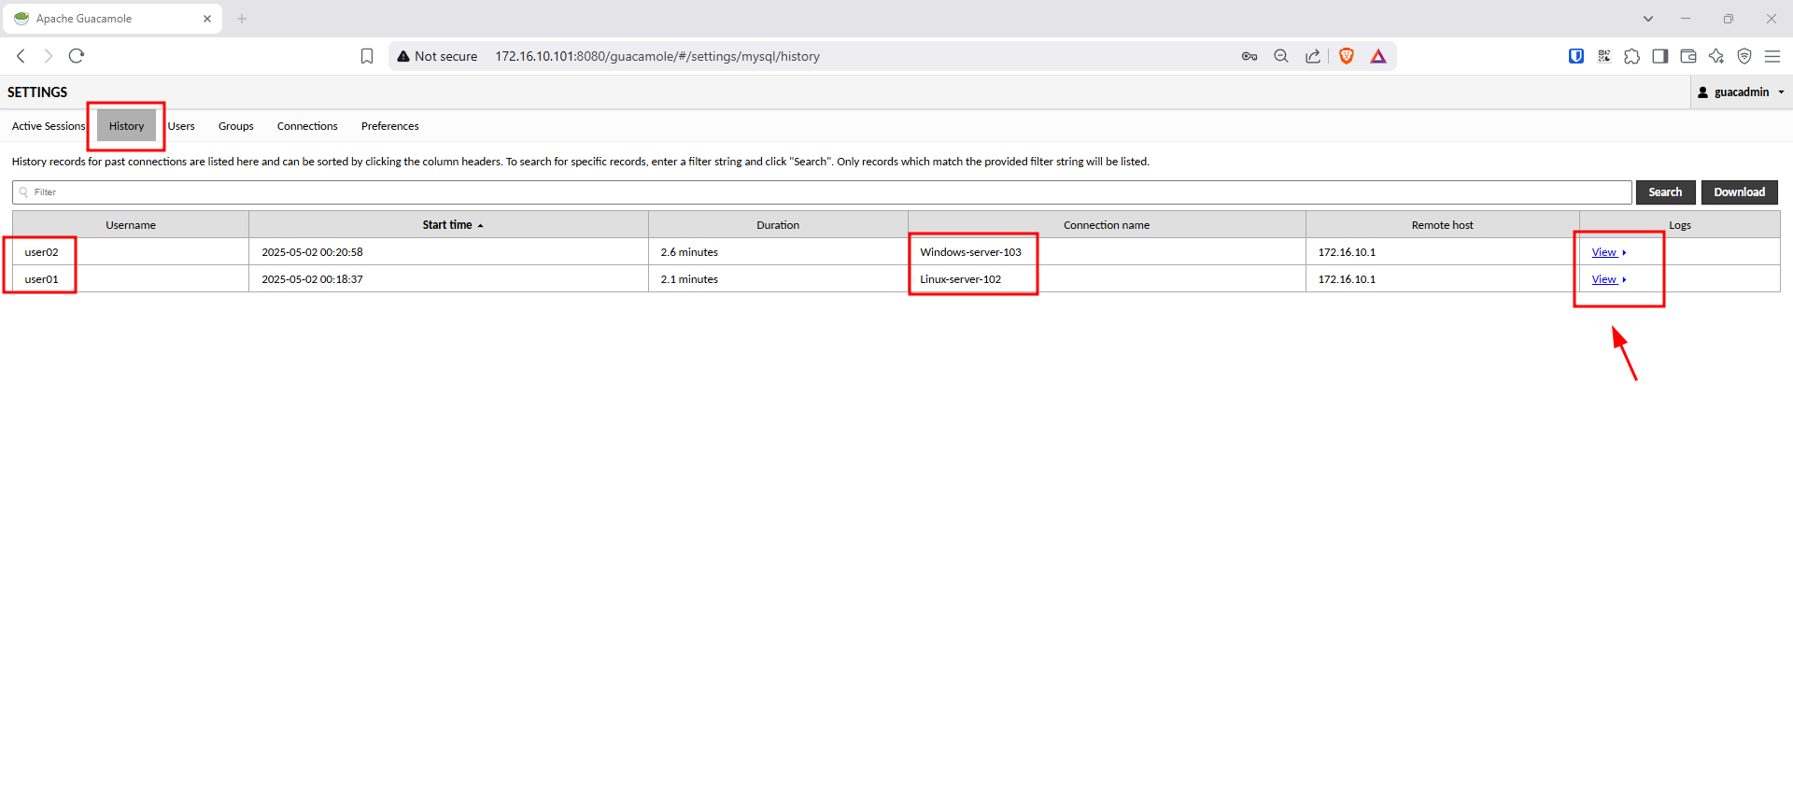The image size is (1793, 808).
Task: Click remote host in user01 row
Action: [1347, 279]
